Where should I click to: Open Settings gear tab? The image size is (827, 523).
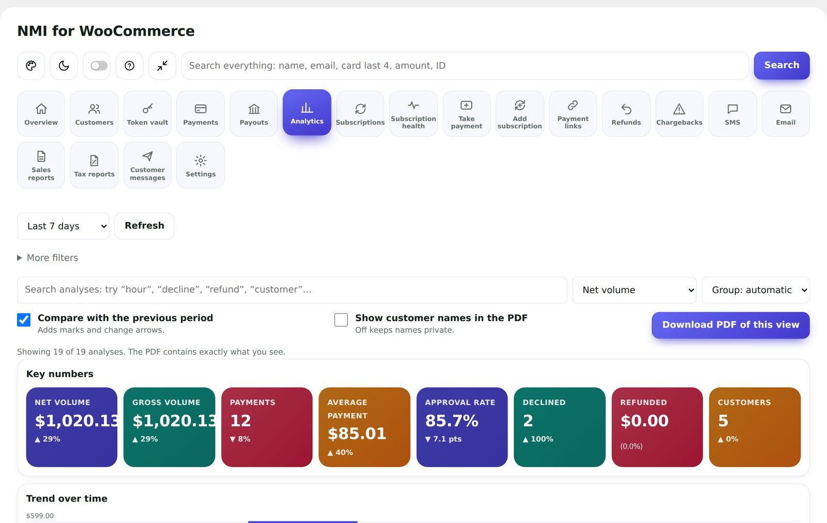[201, 165]
